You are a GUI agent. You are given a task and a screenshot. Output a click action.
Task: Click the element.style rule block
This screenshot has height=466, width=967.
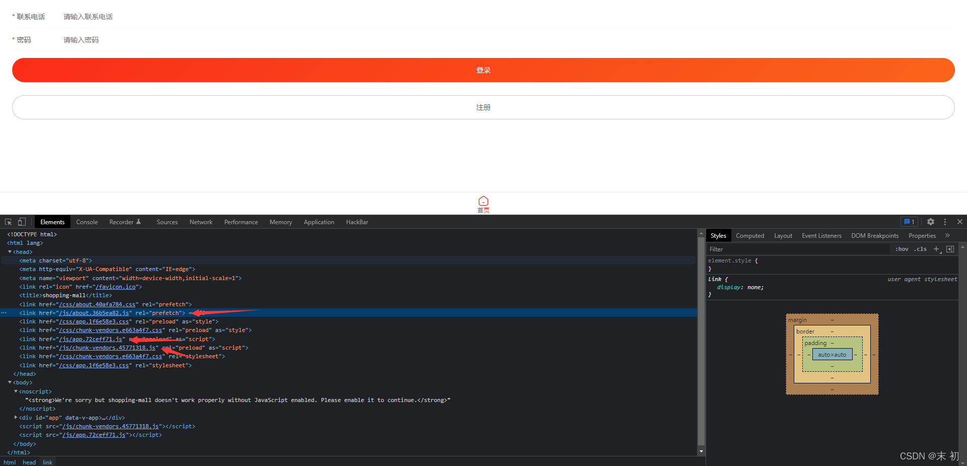point(832,264)
